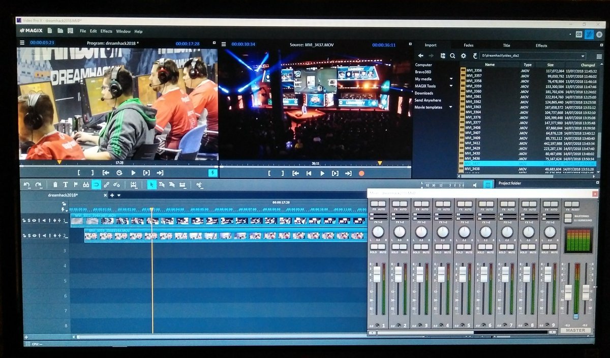Start playback in the Program monitor
This screenshot has height=358, width=610.
tap(133, 173)
